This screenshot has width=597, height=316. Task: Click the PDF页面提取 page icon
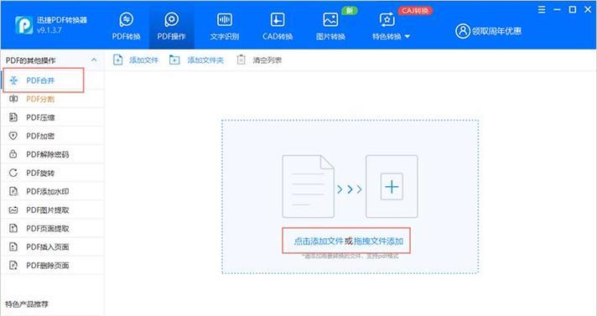pos(13,229)
